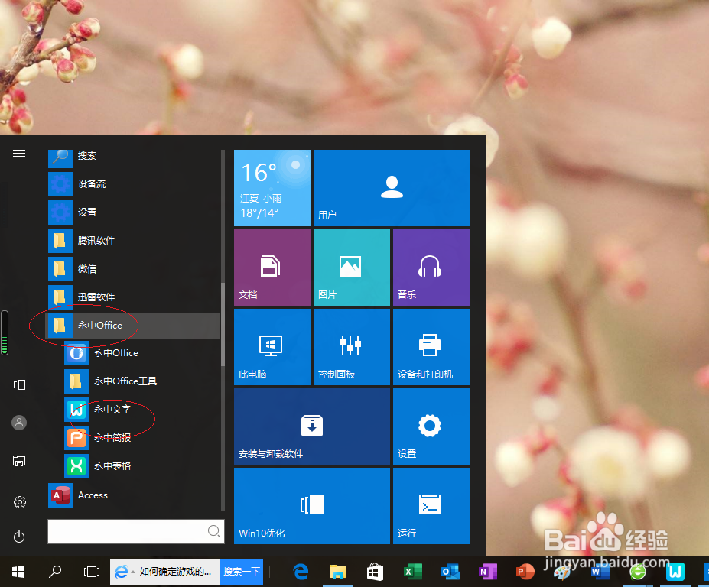Expand the 迅雷软件 folder
Image resolution: width=709 pixels, height=587 pixels.
click(133, 297)
